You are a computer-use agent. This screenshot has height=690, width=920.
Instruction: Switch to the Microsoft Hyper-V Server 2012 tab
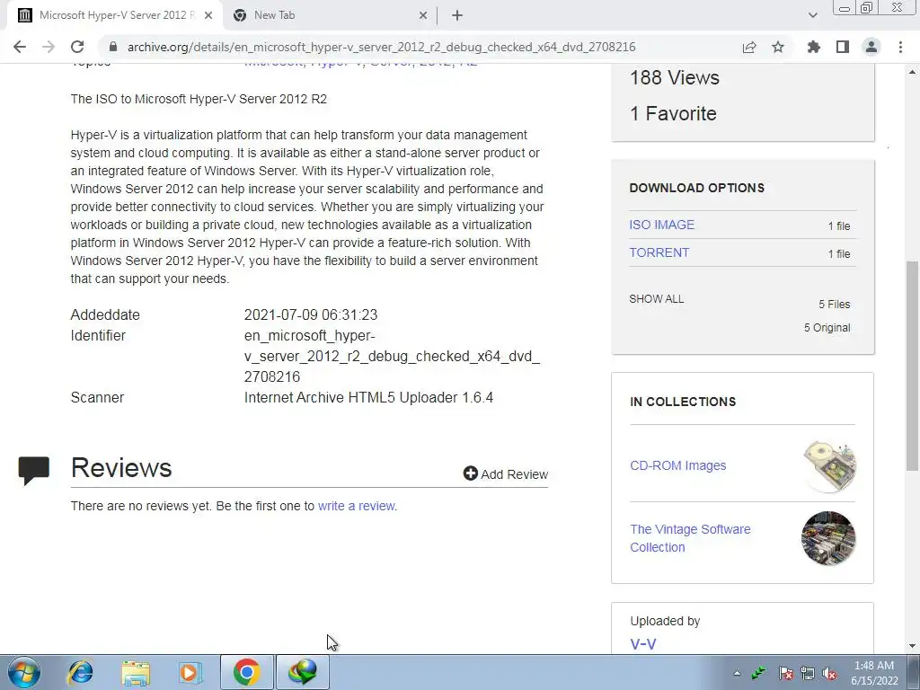coord(114,16)
